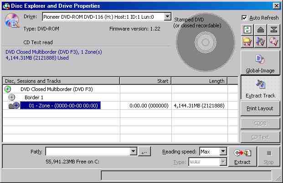Open the Drive selection dropdown
Image resolution: width=283 pixels, height=183 pixels.
(167, 17)
